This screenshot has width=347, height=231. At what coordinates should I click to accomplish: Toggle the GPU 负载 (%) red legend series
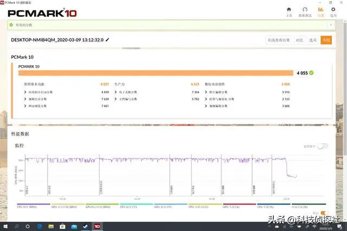pos(240,206)
